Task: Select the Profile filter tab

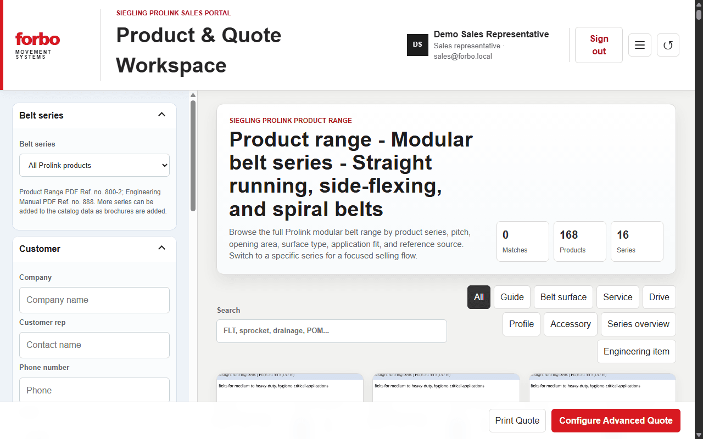Action: (x=521, y=324)
